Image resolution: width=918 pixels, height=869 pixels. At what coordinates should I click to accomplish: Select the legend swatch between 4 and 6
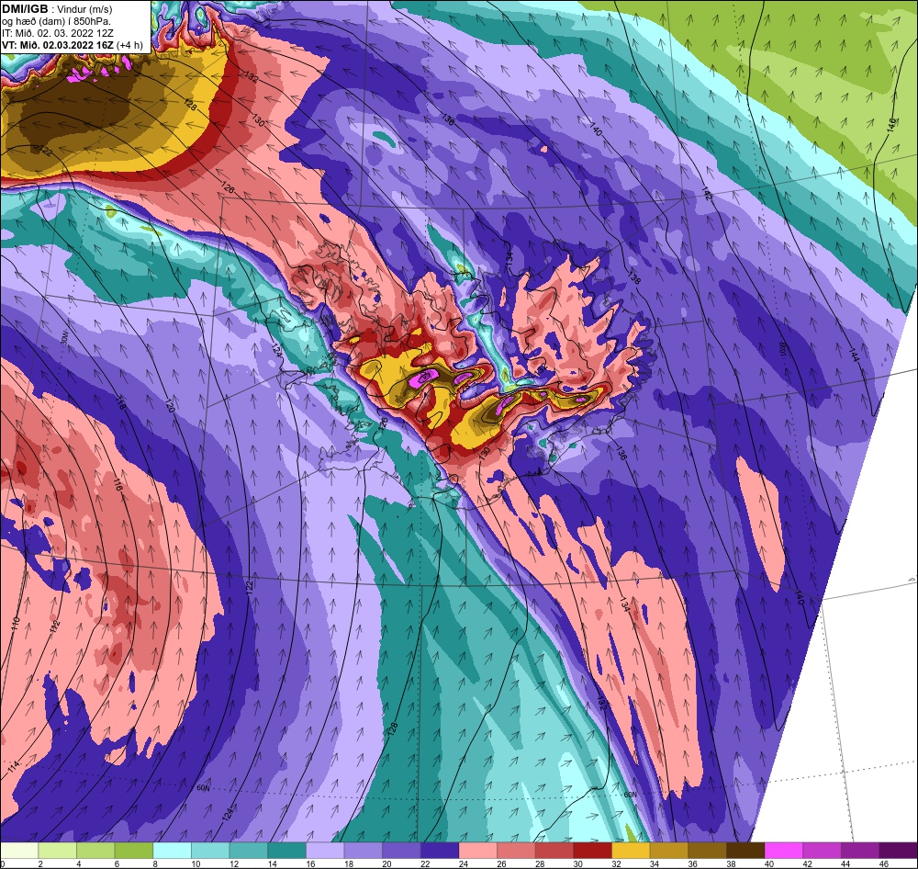(95, 851)
